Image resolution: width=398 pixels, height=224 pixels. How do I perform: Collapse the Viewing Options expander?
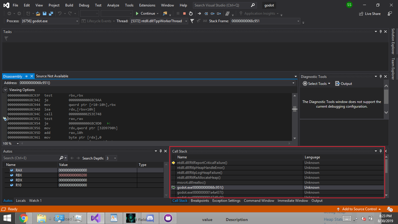pyautogui.click(x=6, y=90)
